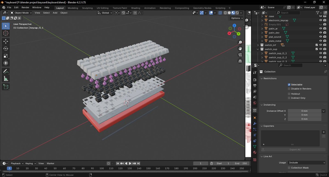Activate the Annotate tool
Image resolution: width=329 pixels, height=177 pixels.
(6, 71)
